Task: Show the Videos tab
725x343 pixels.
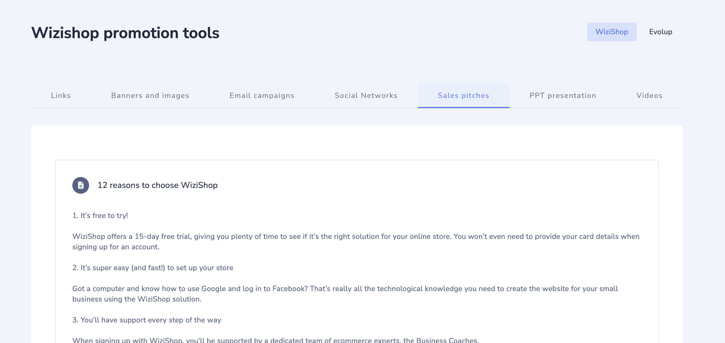Action: 649,95
